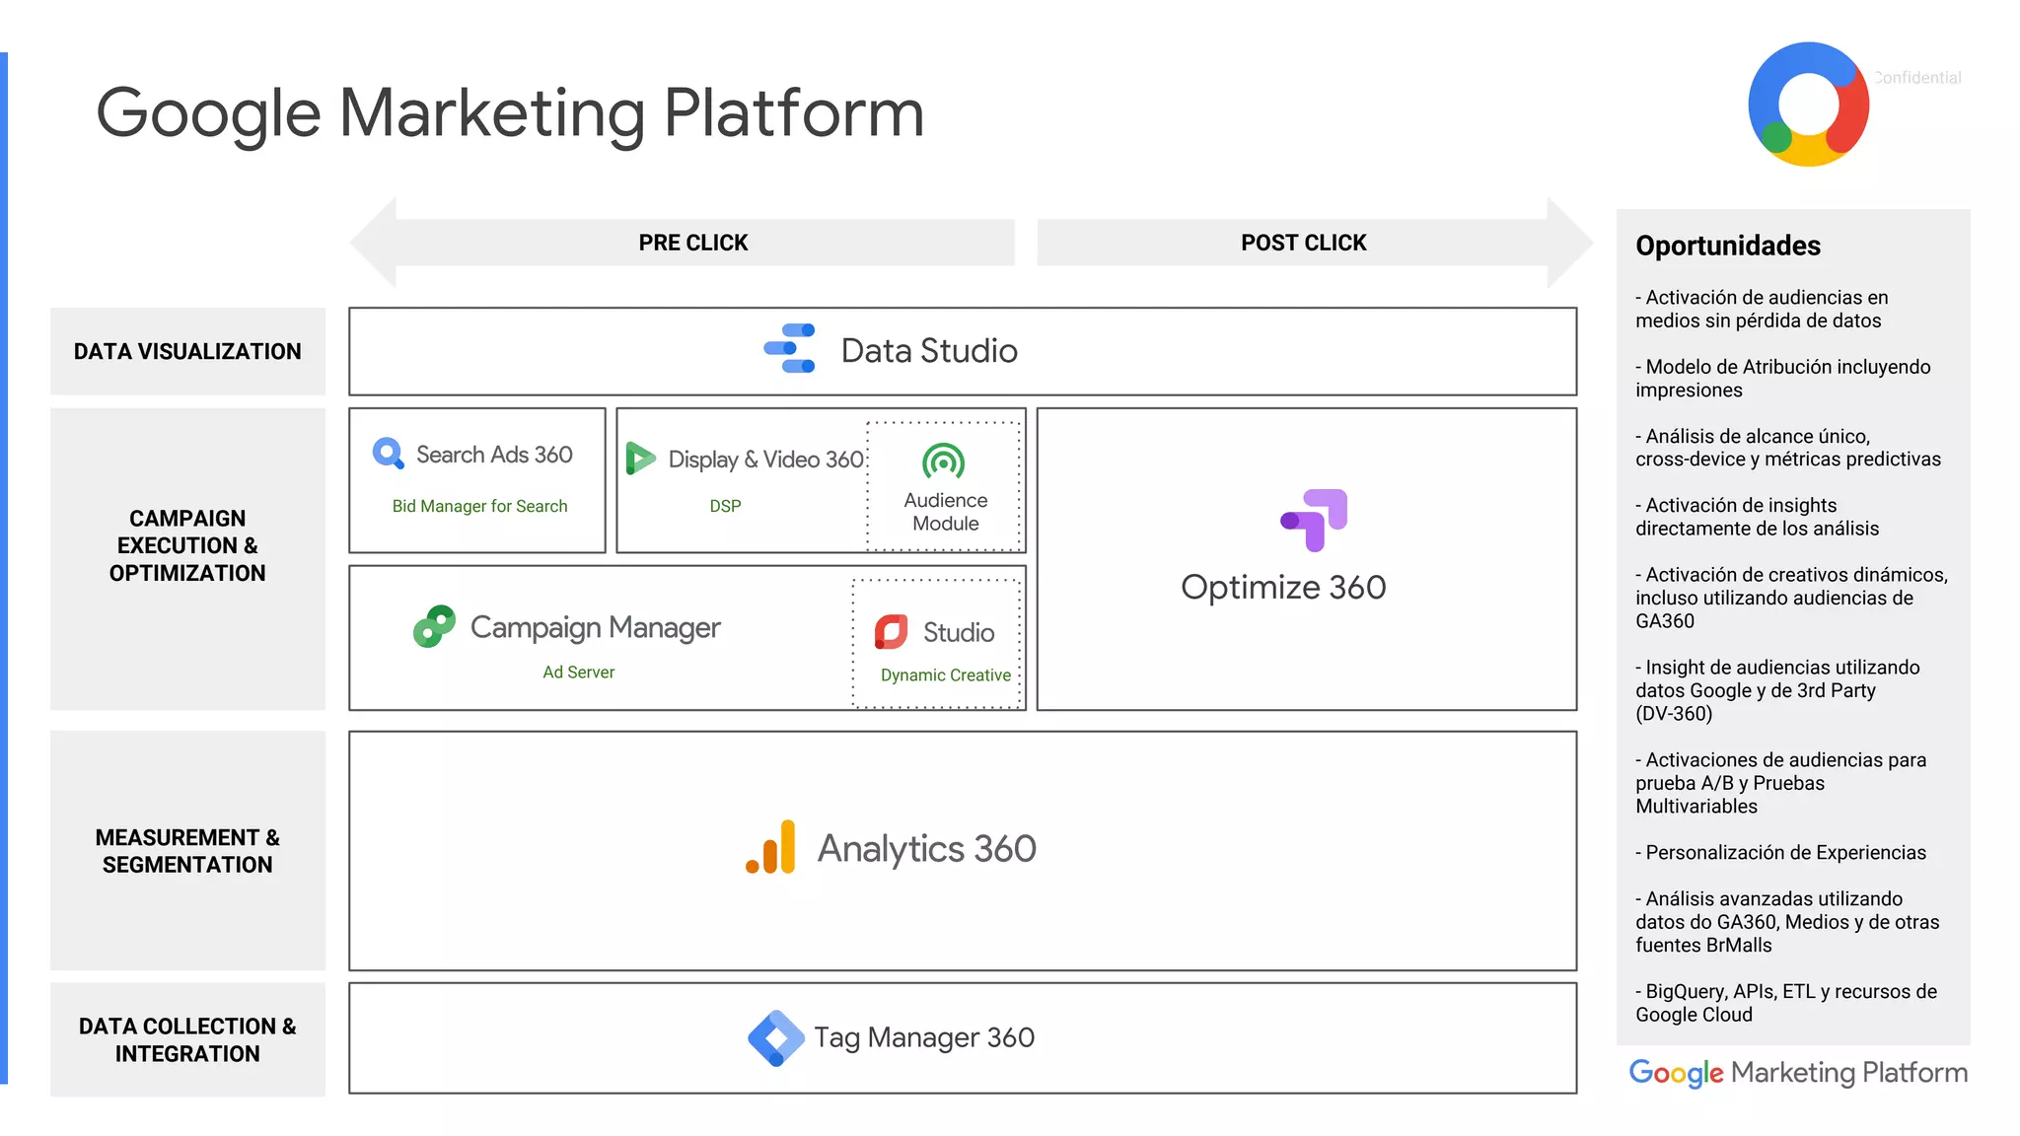Click the Google Marketing Platform ring logo
The width and height of the screenshot is (2020, 1136).
pos(1808,104)
